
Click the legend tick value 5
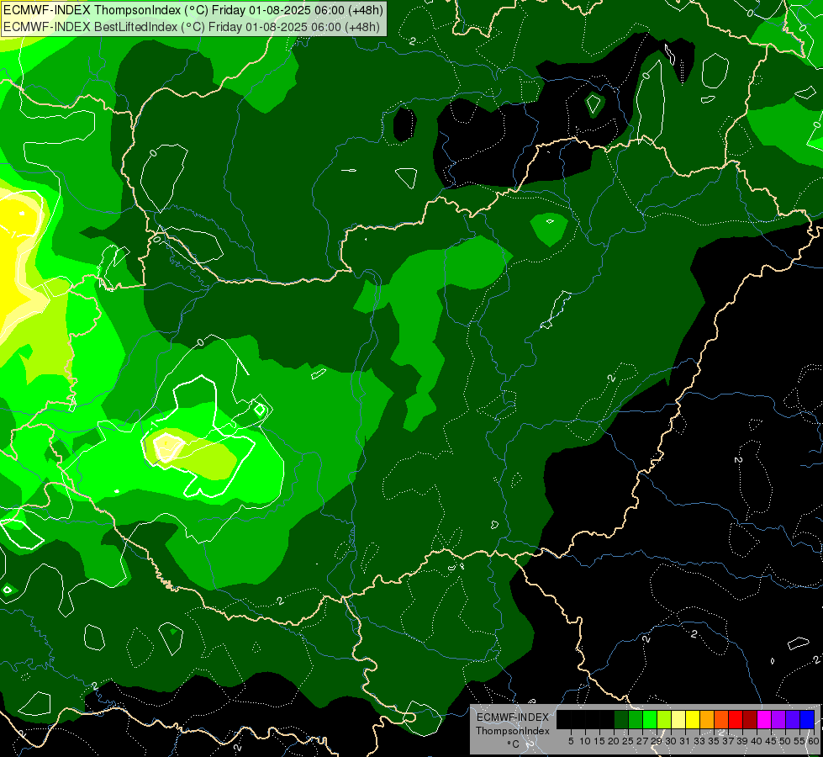pos(571,741)
